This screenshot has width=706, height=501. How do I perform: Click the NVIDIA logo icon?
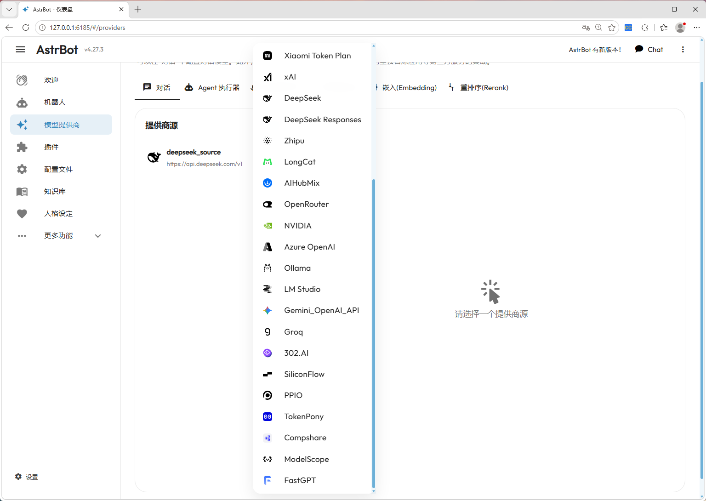(x=268, y=226)
